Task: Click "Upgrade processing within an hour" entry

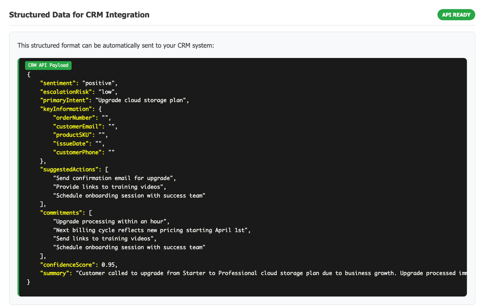Action: click(x=111, y=221)
